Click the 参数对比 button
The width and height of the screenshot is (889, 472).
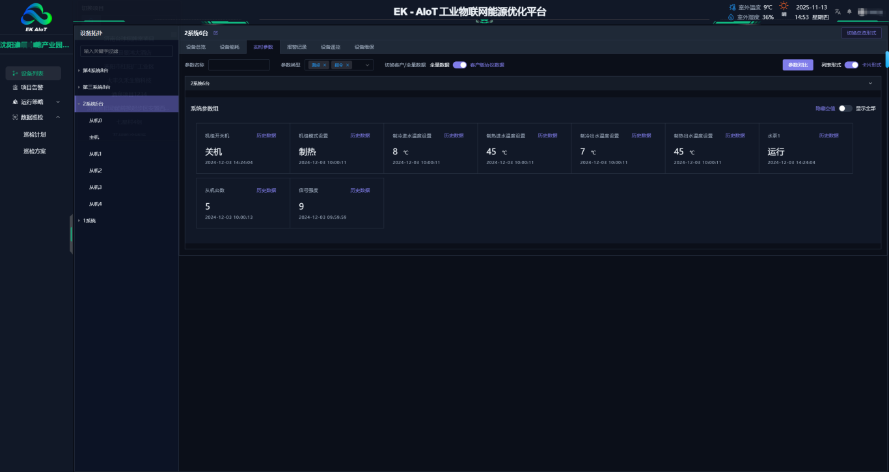pyautogui.click(x=797, y=65)
